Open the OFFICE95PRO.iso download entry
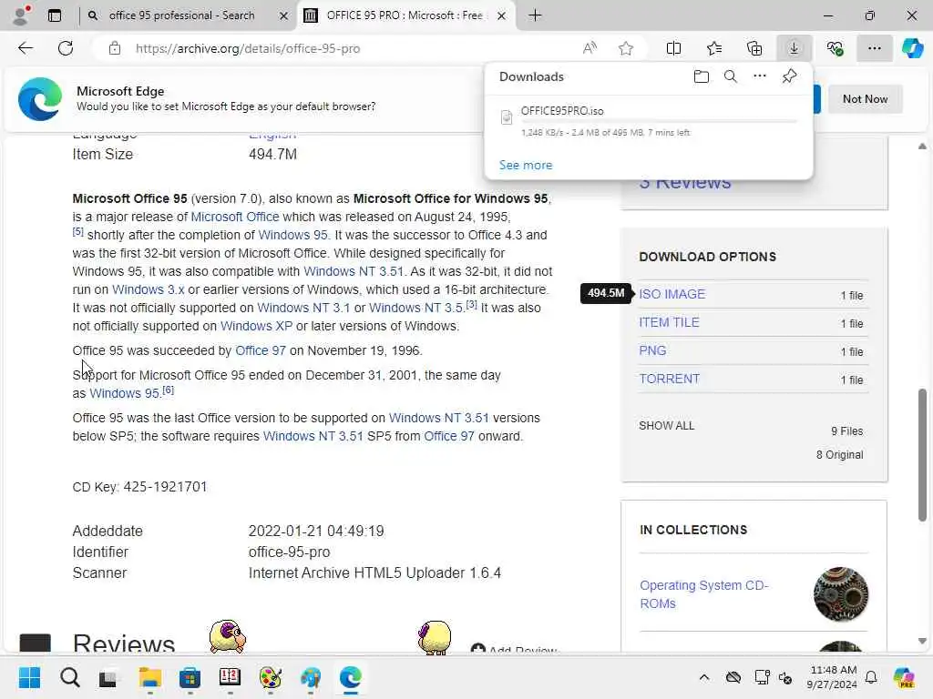Screen dimensions: 933x699 pyautogui.click(x=649, y=121)
